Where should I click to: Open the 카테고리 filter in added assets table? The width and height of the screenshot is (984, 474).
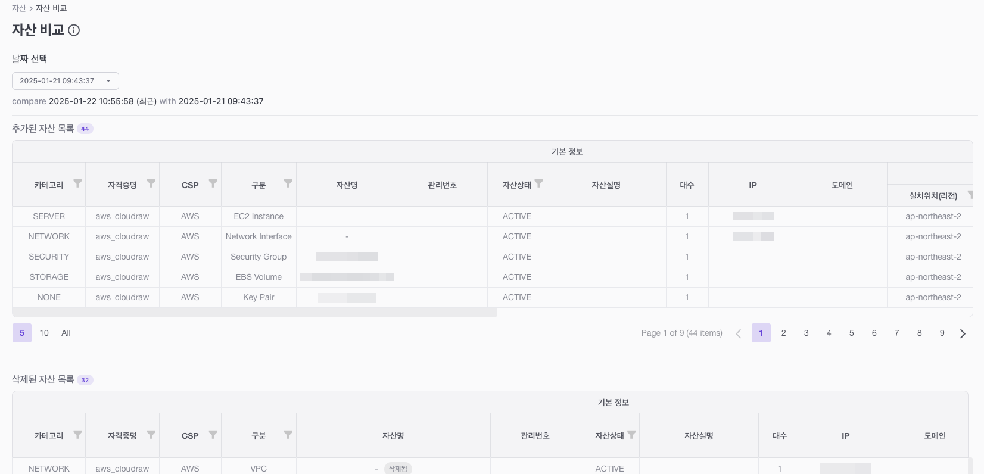(x=77, y=183)
